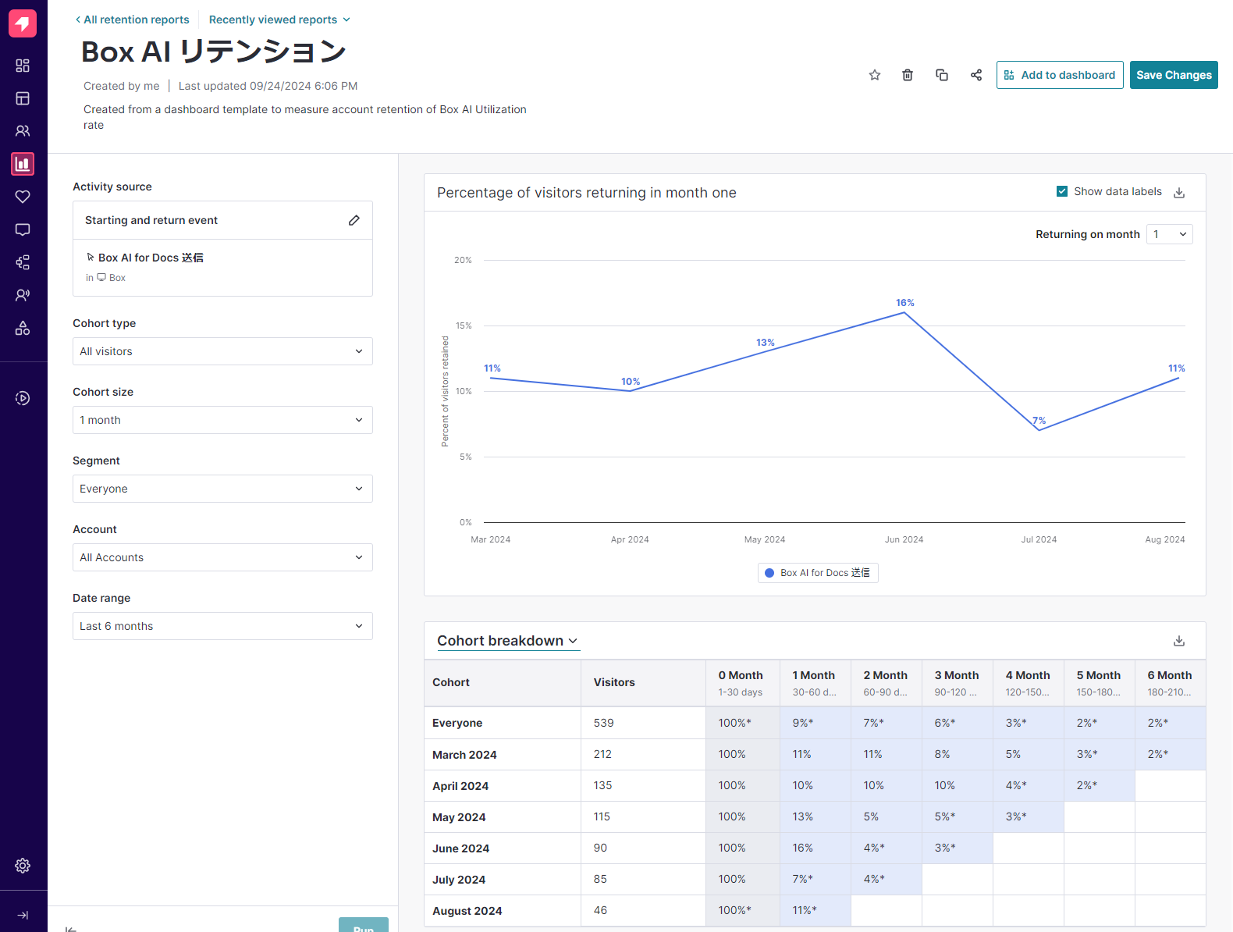Open the settings gear in sidebar
This screenshot has height=932, width=1233.
[x=23, y=866]
